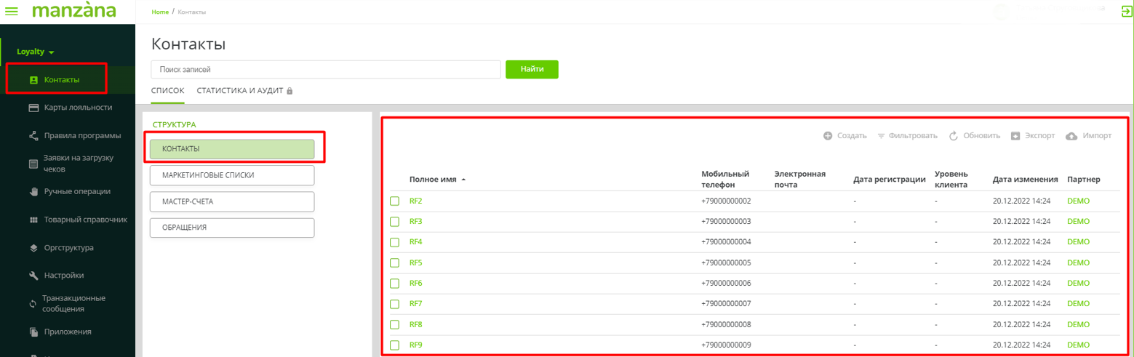Select Маркетинговые списки in Структура
Image resolution: width=1134 pixels, height=357 pixels.
(232, 175)
